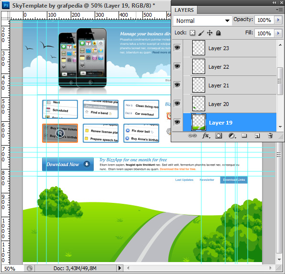Screen dimensions: 285x274
Task: Select Layer 23 by its name
Action: [x=219, y=48]
